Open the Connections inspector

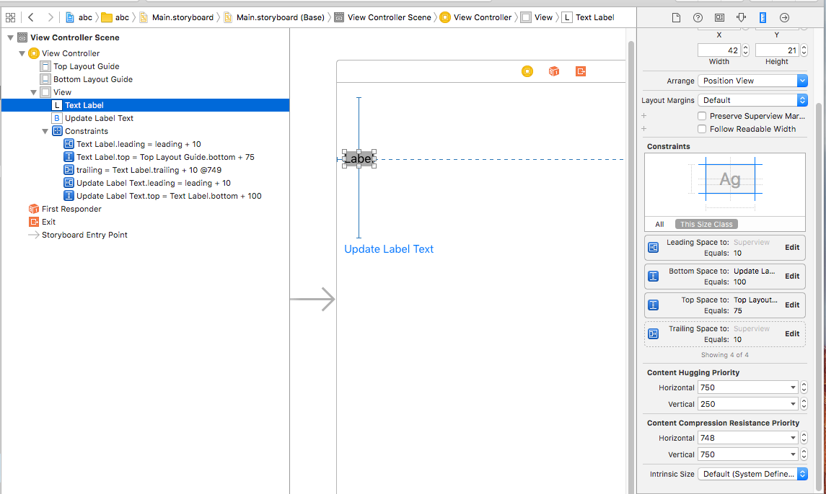pos(784,18)
